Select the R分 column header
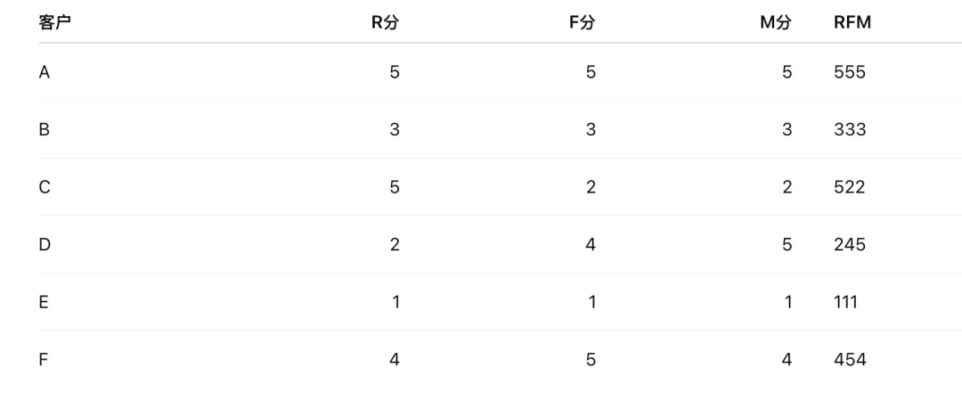 point(386,23)
